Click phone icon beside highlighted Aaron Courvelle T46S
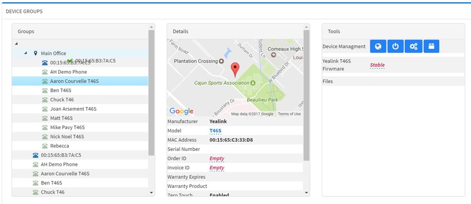 (x=45, y=81)
